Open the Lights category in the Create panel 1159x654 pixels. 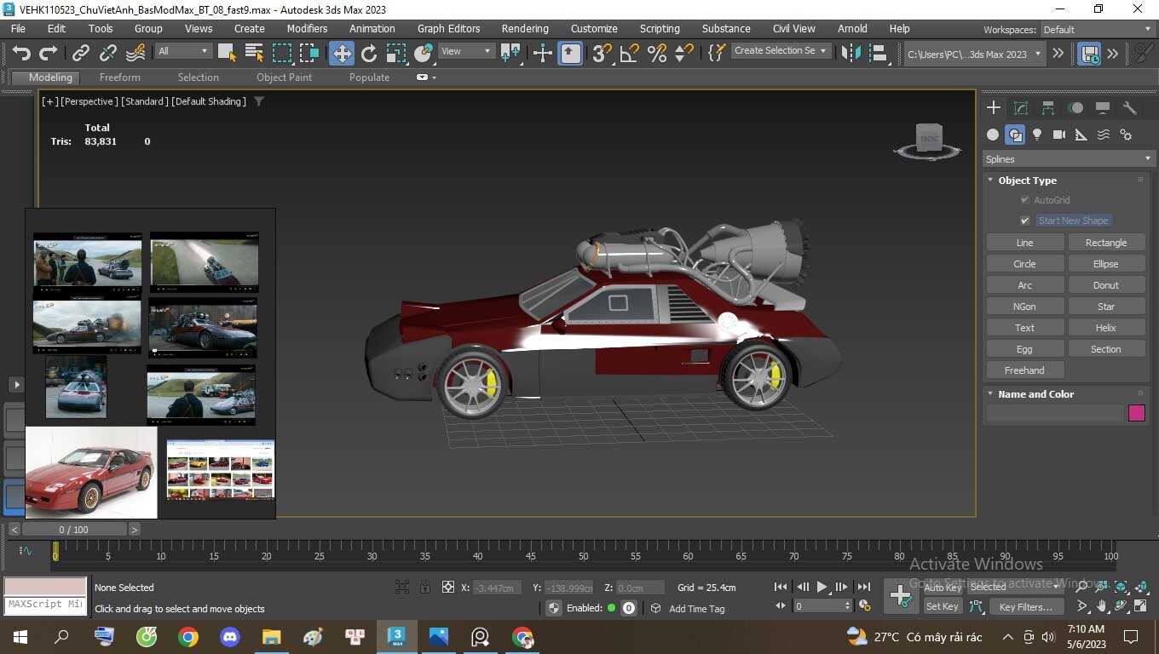tap(1036, 134)
